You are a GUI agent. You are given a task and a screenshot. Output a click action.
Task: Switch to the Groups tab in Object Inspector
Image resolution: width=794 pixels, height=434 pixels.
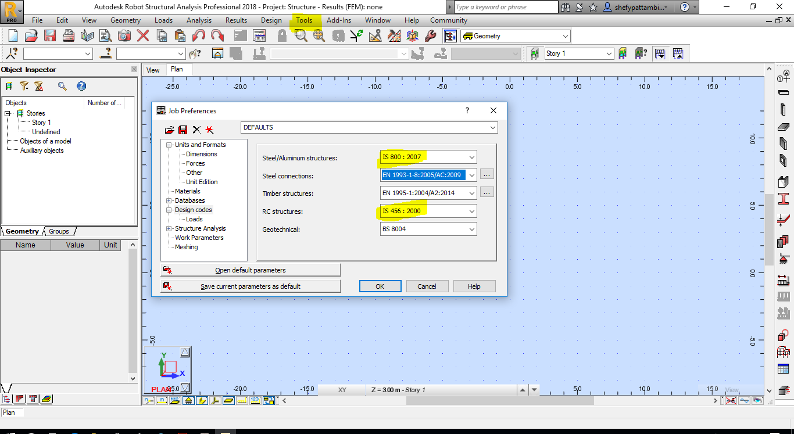(58, 231)
